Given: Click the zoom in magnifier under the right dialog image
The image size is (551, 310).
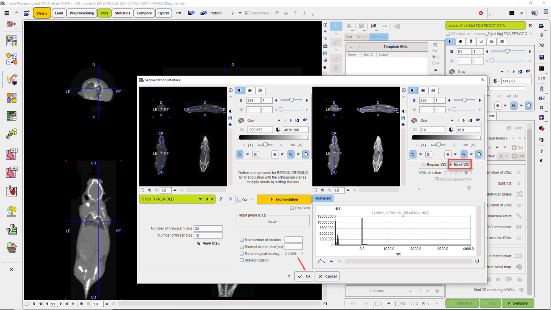Looking at the screenshot, I should [x=322, y=190].
